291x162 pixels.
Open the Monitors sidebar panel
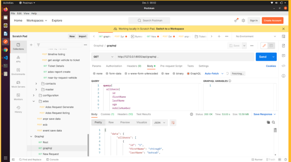point(18,97)
